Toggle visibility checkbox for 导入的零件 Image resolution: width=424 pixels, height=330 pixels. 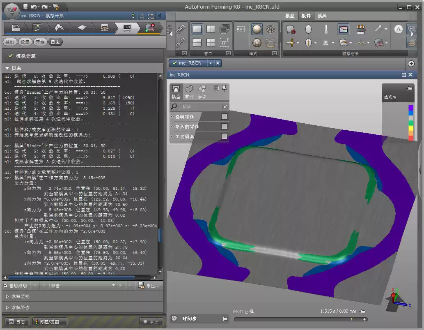pos(224,127)
